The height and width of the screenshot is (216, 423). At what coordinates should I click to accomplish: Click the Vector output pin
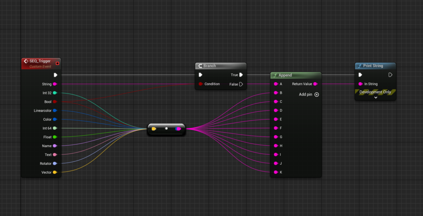[x=55, y=172]
